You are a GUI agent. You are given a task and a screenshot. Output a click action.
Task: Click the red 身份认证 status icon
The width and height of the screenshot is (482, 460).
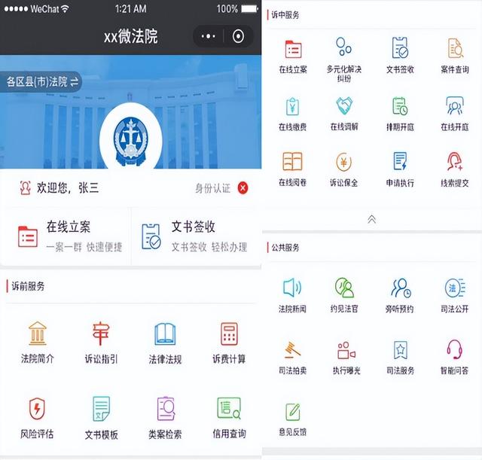point(243,188)
